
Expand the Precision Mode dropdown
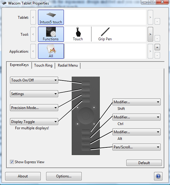click(x=34, y=108)
